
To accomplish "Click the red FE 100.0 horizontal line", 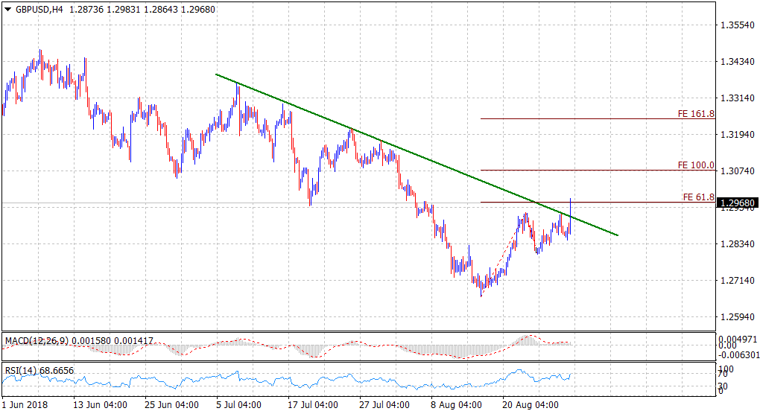I will click(x=581, y=171).
